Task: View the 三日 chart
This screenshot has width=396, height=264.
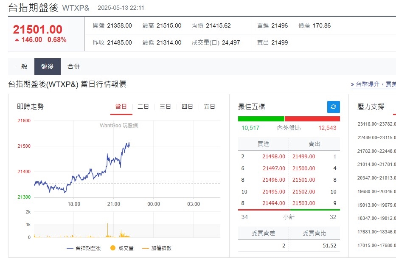Action: coord(165,107)
